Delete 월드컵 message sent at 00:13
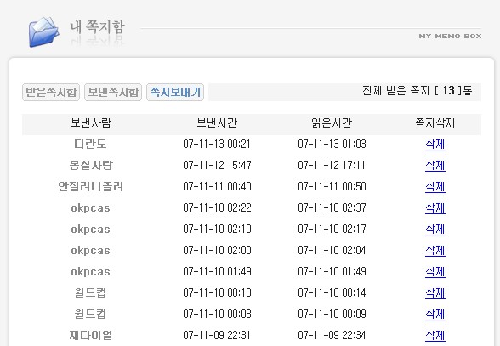Viewport: 500px width, 346px height. click(x=435, y=293)
